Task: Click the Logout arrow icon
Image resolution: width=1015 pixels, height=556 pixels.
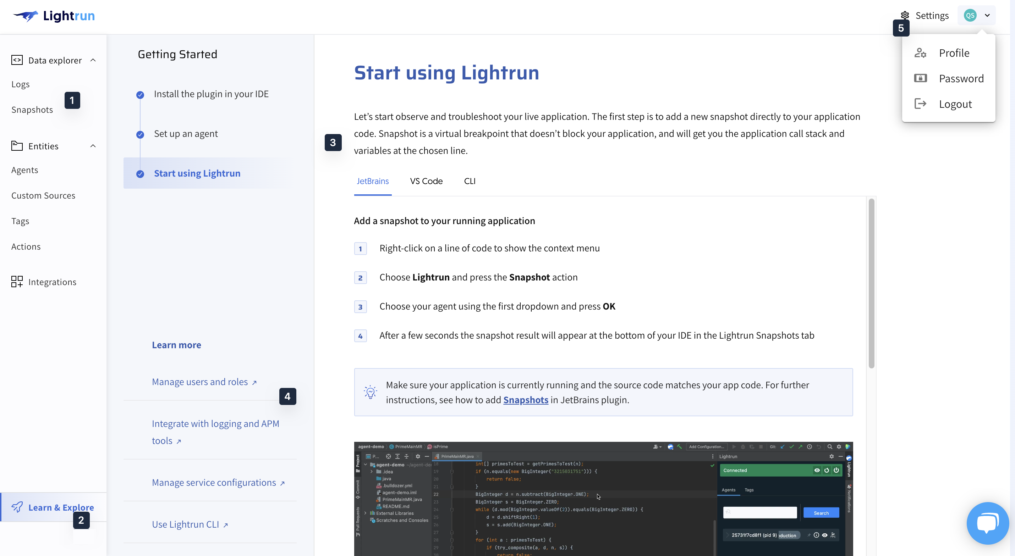Action: (x=920, y=104)
